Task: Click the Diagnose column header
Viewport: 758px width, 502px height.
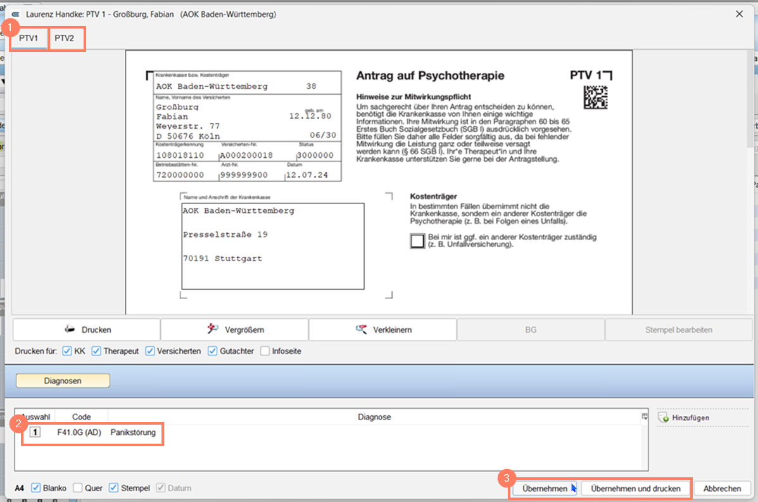Action: [x=374, y=417]
